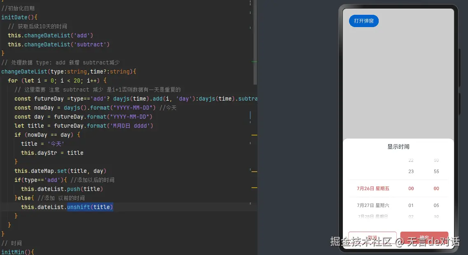Choose hour 23 in the picker
The height and width of the screenshot is (255, 468).
coord(411,171)
